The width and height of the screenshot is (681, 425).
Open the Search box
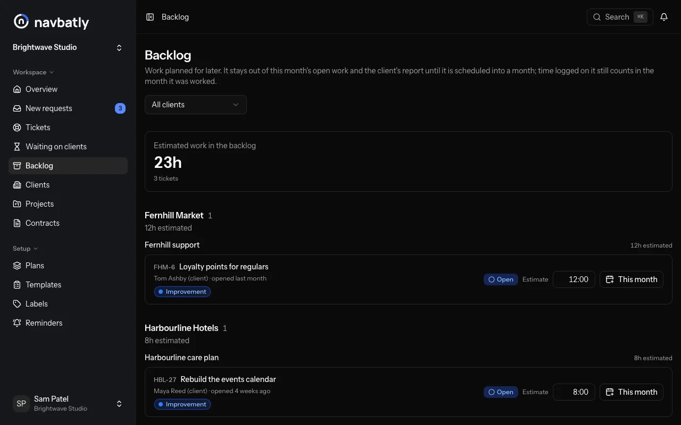click(x=620, y=17)
